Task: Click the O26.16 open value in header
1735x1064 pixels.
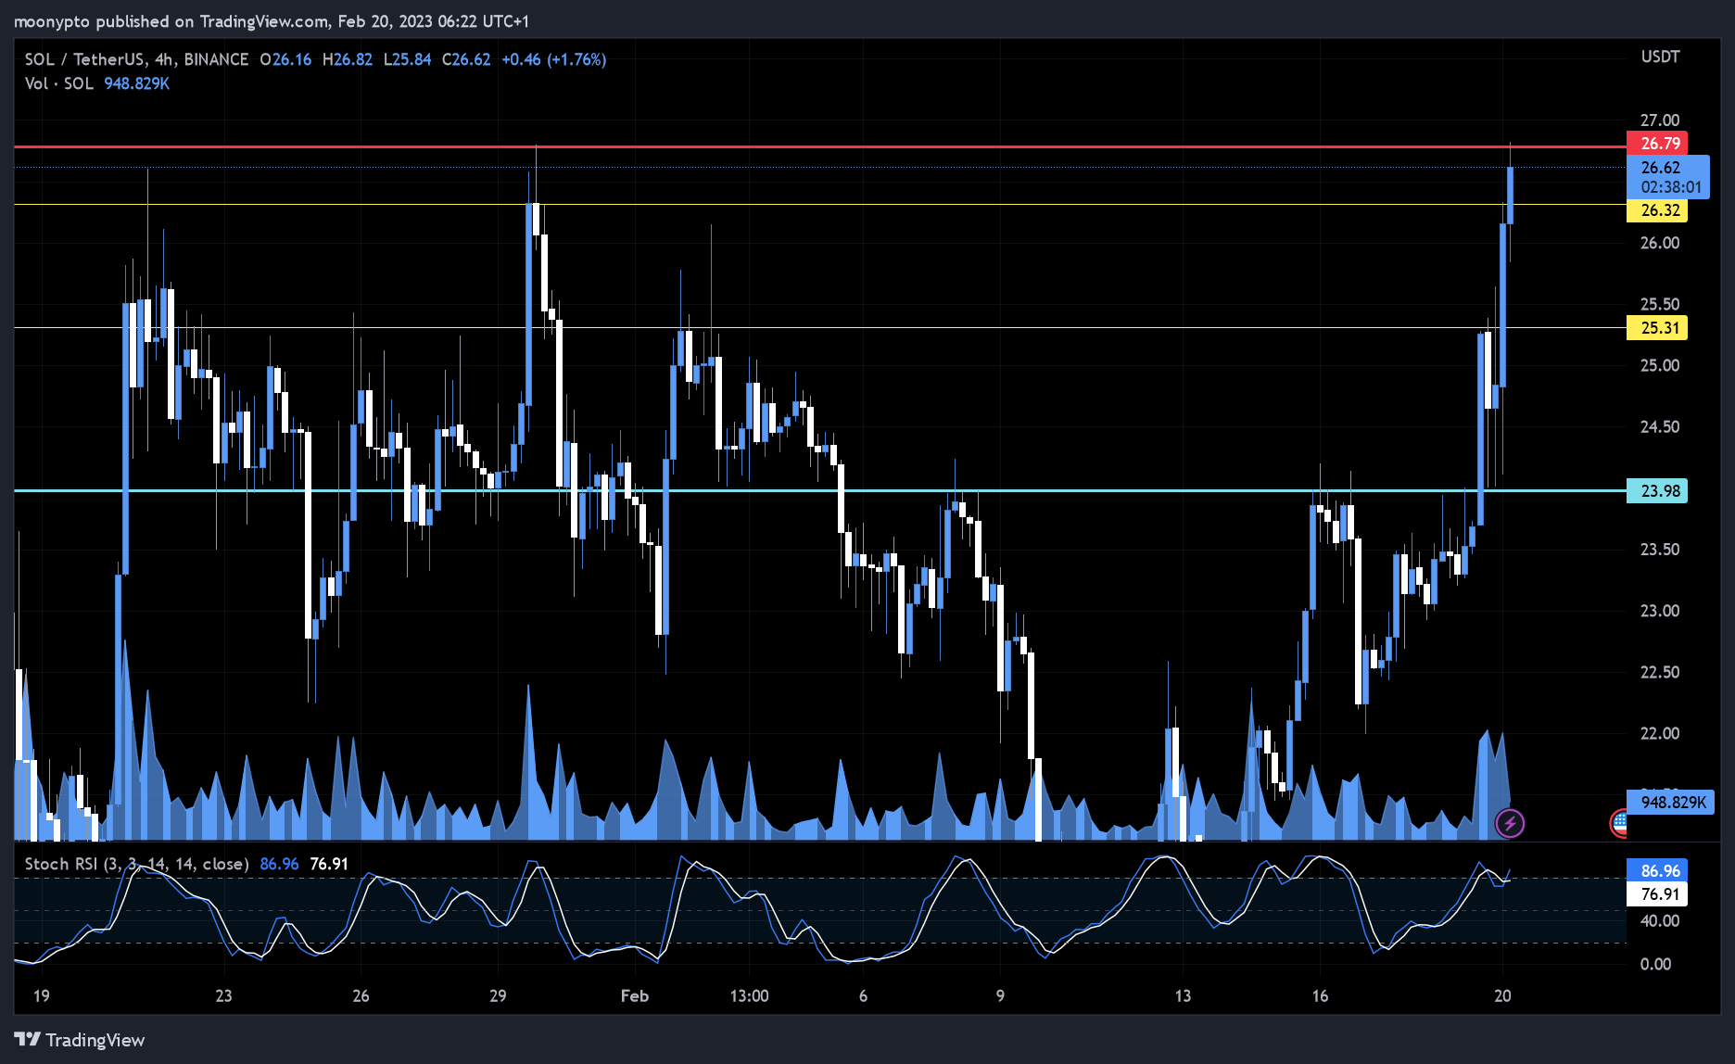Action: tap(285, 59)
